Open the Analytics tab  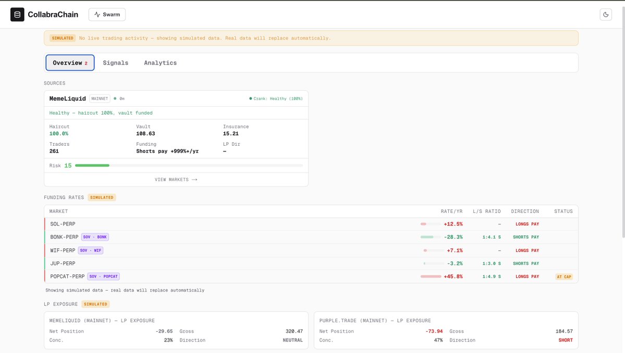(x=160, y=62)
